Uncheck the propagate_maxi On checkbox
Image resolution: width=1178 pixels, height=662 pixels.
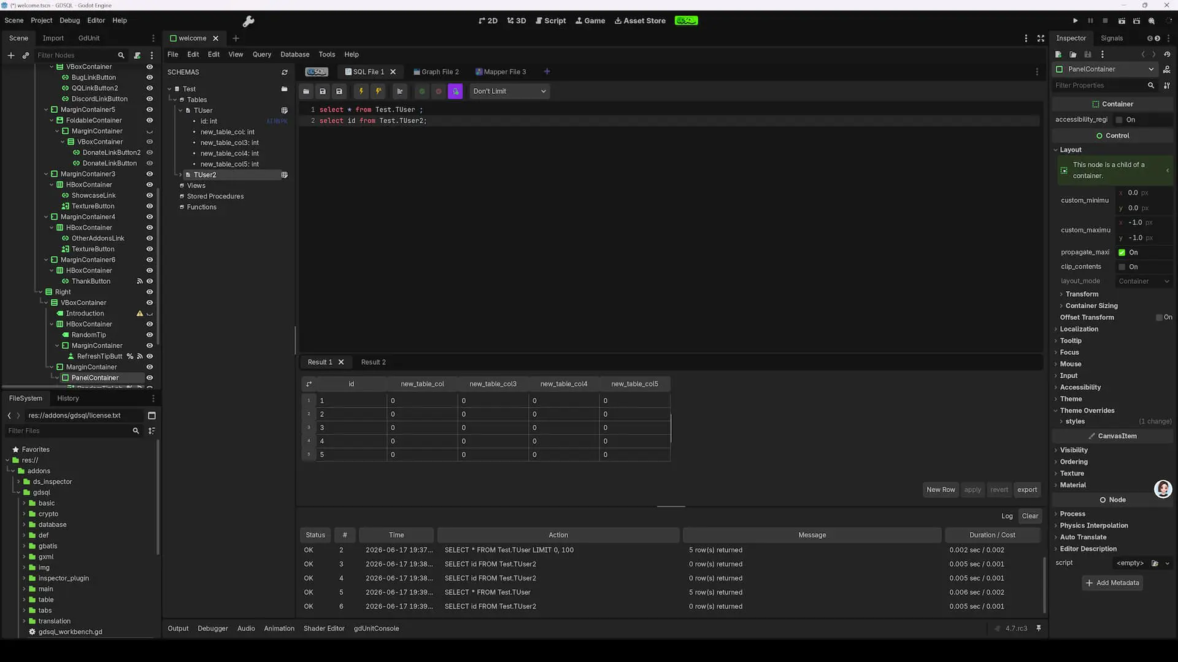(x=1122, y=253)
